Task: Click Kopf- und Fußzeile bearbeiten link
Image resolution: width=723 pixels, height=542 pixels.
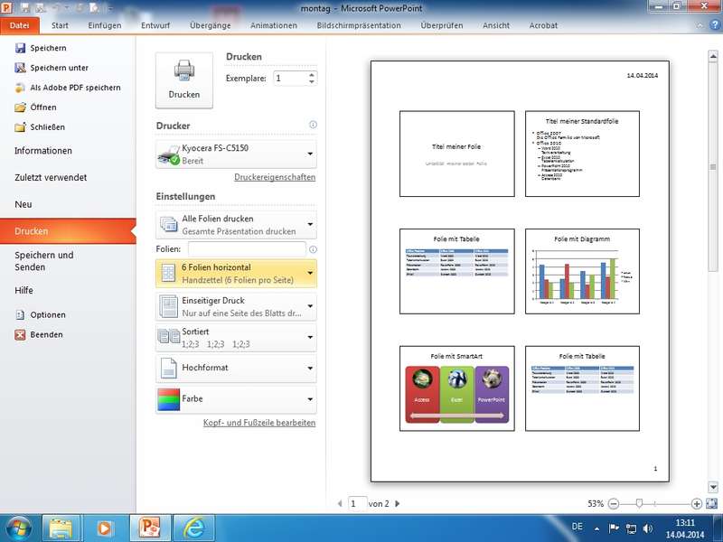Action: [x=259, y=423]
